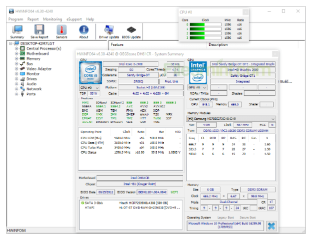Expand the Video Adapter node
Viewport: 314px width, 238px height.
coord(16,69)
